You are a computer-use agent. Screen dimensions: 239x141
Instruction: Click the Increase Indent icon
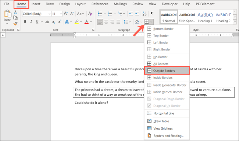[137, 14]
